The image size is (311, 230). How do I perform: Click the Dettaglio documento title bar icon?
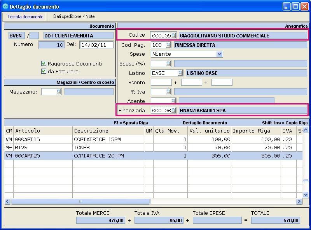(5, 7)
